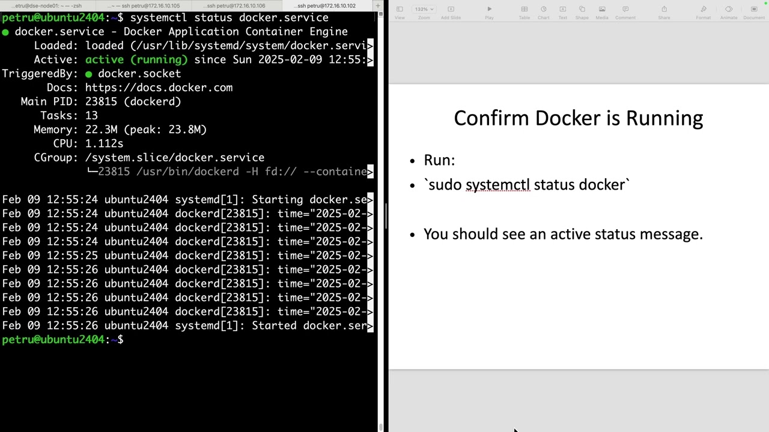
Task: Start the slideshow with Play
Action: click(489, 12)
